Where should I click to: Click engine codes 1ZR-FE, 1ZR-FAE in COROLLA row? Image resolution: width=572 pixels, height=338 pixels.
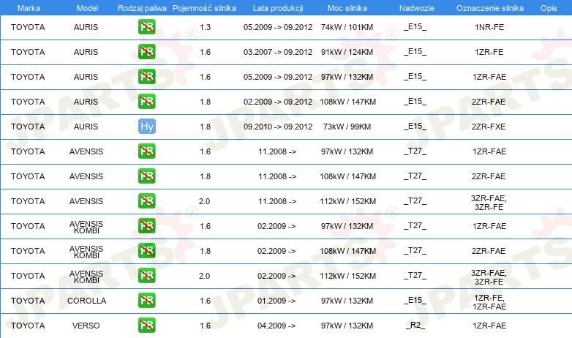tap(489, 302)
